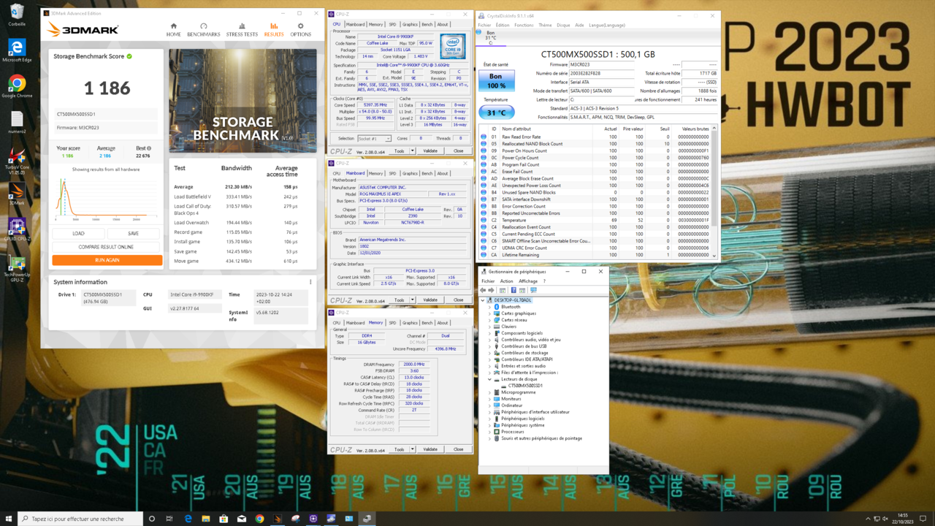Collapse DESKTOP-GL70ADL root node
This screenshot has height=526, width=935.
(x=484, y=300)
